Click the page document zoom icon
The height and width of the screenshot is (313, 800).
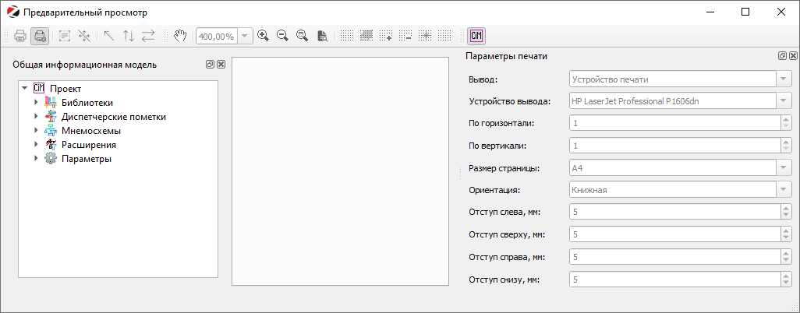(321, 36)
